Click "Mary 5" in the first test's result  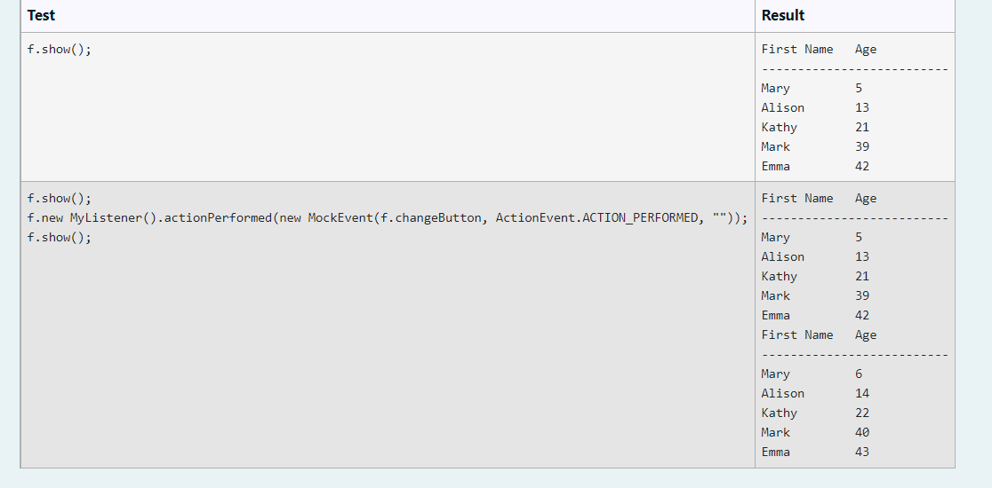(812, 89)
